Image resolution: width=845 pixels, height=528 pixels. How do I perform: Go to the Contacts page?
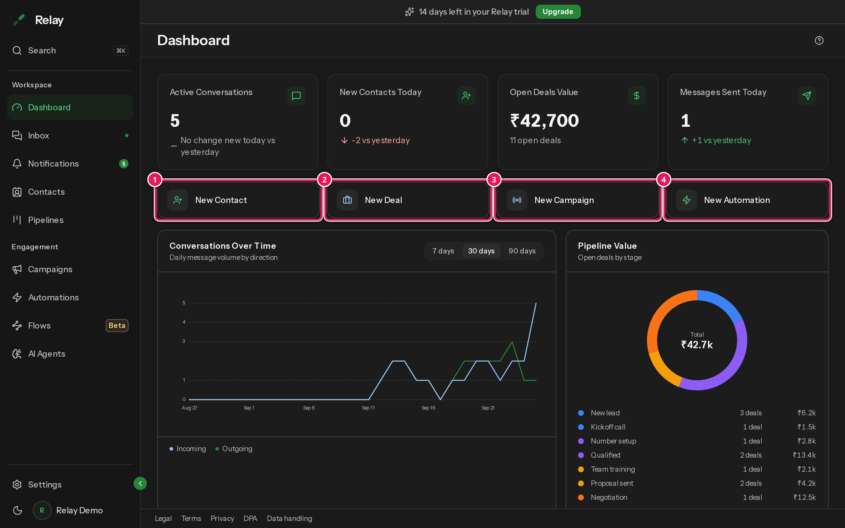point(70,192)
